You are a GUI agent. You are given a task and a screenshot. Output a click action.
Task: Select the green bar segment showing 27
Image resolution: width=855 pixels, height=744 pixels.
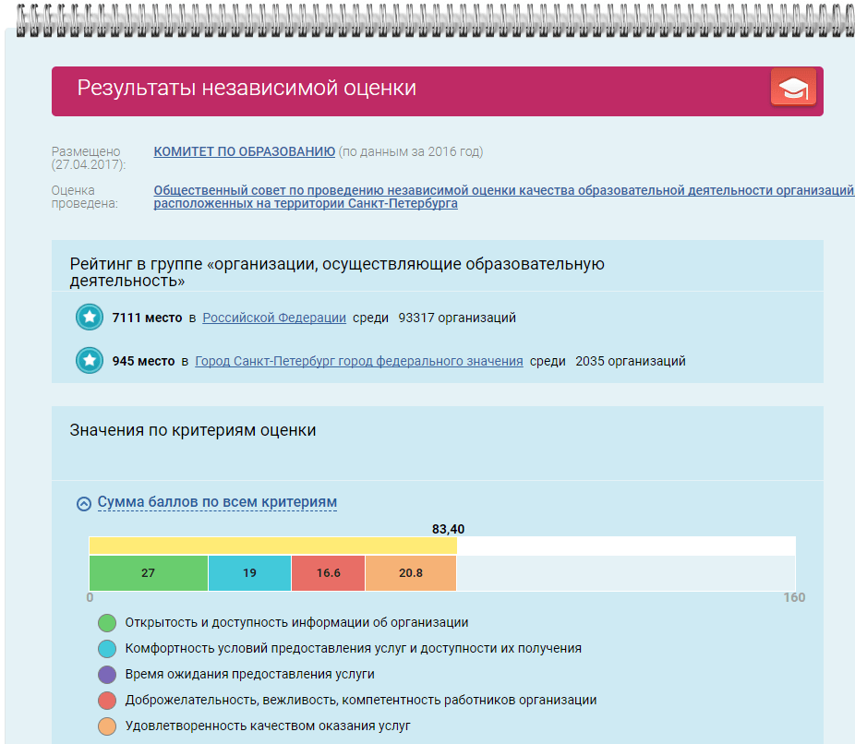149,572
